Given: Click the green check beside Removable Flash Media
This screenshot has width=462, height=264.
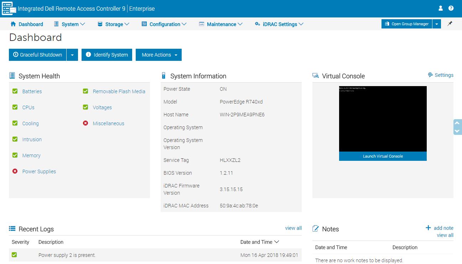Looking at the screenshot, I should pyautogui.click(x=85, y=91).
